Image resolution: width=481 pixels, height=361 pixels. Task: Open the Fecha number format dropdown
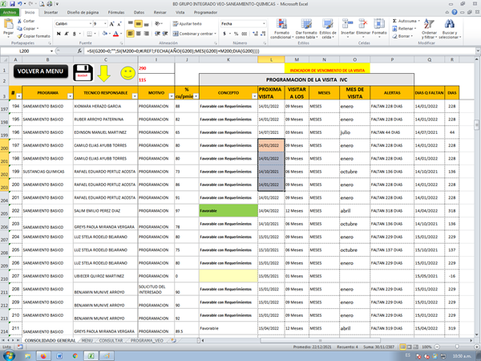pos(262,24)
